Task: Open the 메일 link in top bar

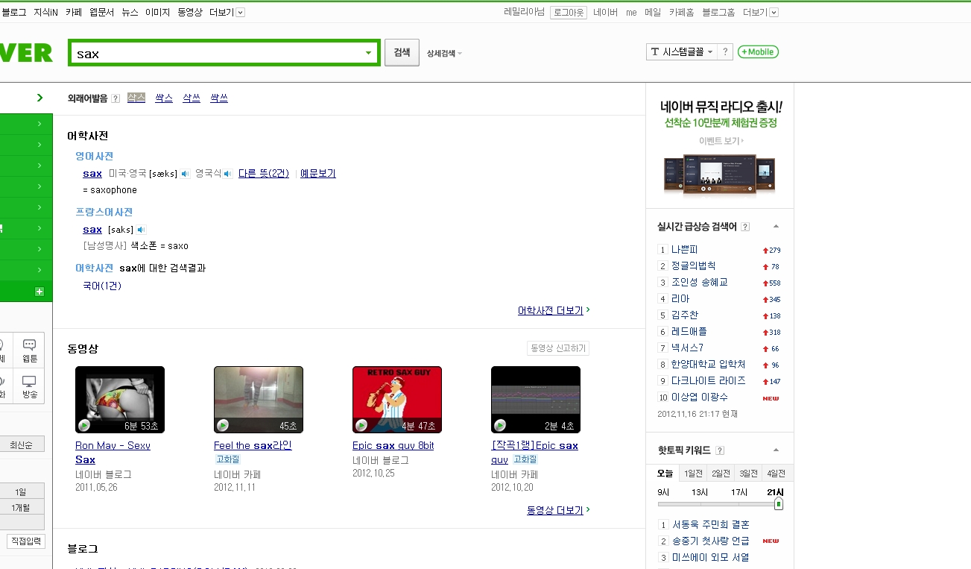Action: (653, 12)
